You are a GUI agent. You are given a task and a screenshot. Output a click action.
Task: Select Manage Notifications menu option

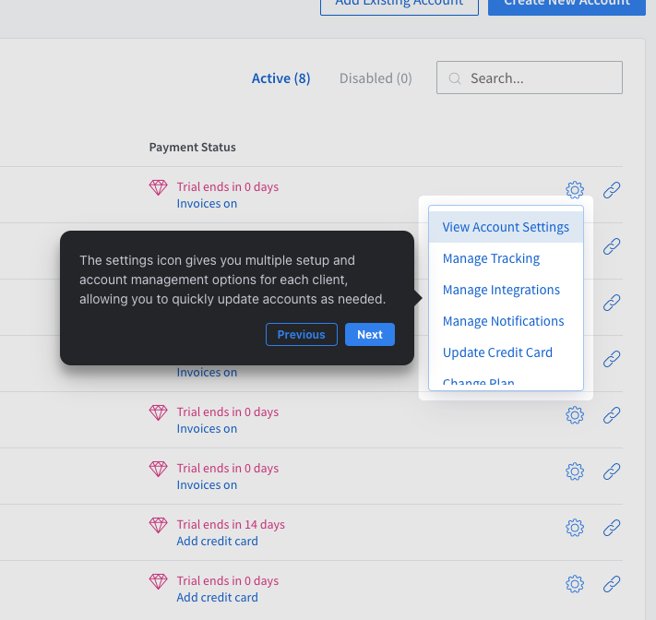503,321
